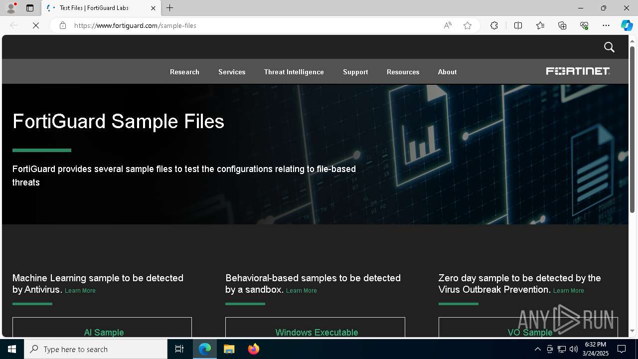
Task: Launch the Copilot sidebar icon
Action: click(627, 25)
